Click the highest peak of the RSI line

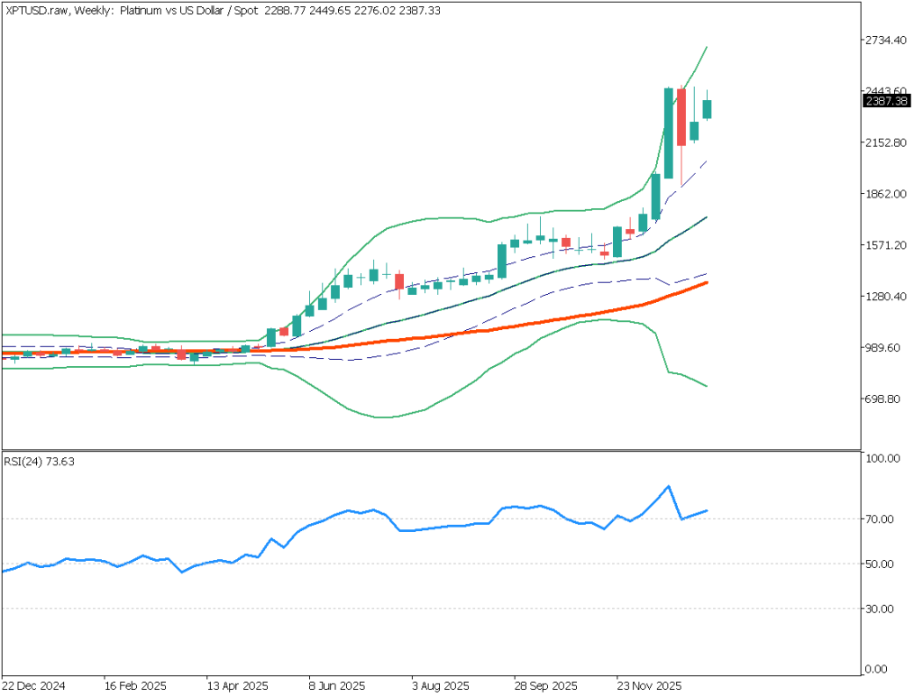tap(668, 486)
